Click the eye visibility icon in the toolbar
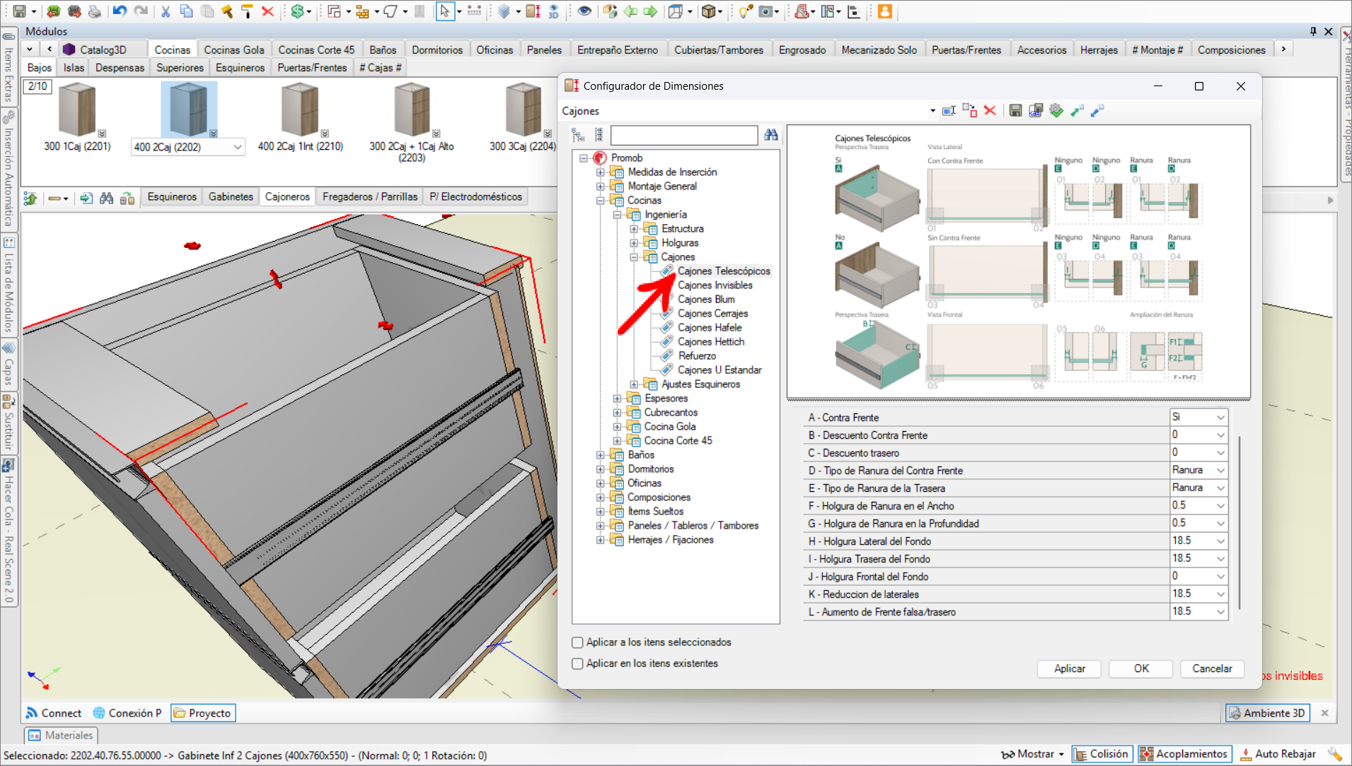 point(584,11)
